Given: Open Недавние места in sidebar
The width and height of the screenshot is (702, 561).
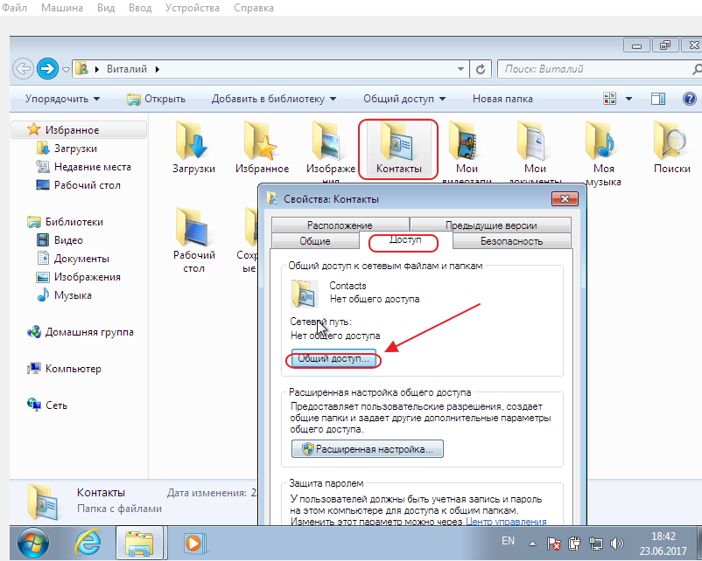Looking at the screenshot, I should coord(83,167).
